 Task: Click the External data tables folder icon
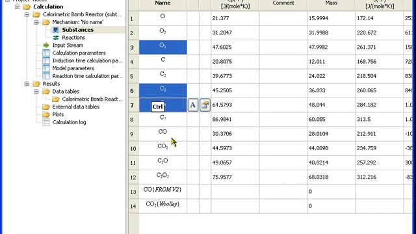pyautogui.click(x=46, y=107)
